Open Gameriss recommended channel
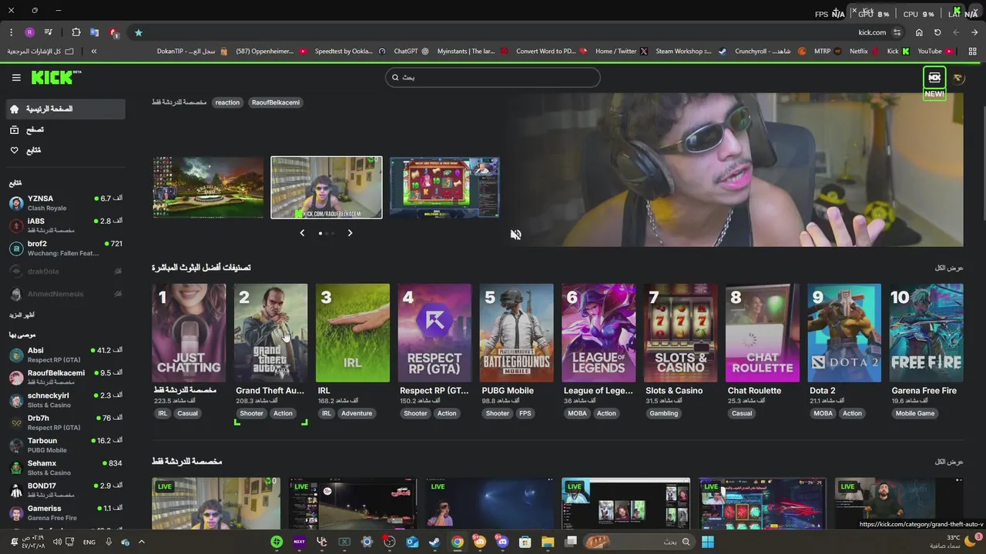Viewport: 986px width, 554px height. pyautogui.click(x=65, y=512)
